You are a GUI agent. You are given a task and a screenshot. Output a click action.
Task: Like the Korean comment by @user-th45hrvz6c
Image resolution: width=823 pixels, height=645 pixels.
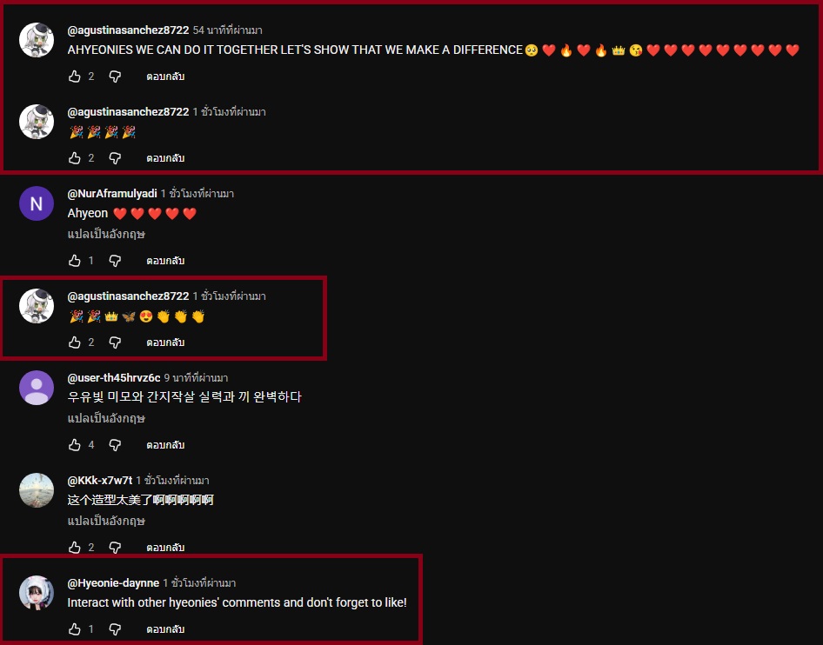[75, 445]
